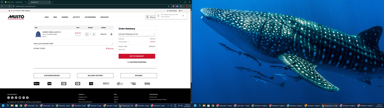
Task: Click the Verified by Visa logo
Action: (133, 84)
